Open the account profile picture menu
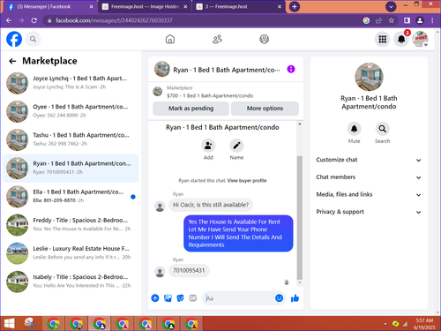Screen dimensions: 441x331 (x=420, y=39)
